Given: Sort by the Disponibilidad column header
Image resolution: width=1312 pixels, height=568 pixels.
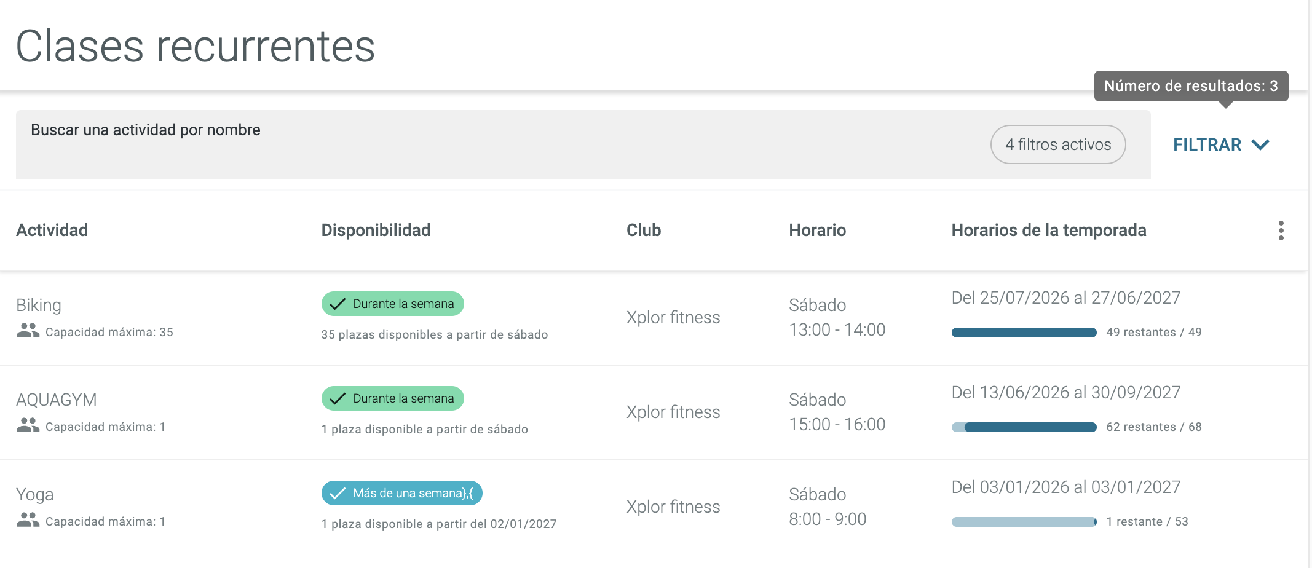Looking at the screenshot, I should pyautogui.click(x=376, y=230).
